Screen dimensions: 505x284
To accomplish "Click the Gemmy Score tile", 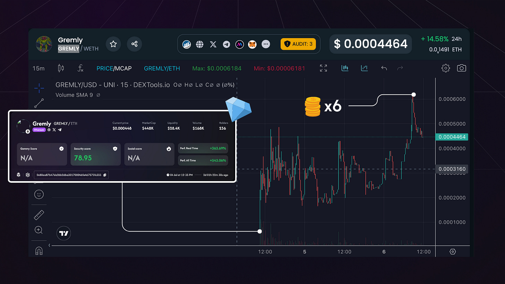I will [42, 154].
